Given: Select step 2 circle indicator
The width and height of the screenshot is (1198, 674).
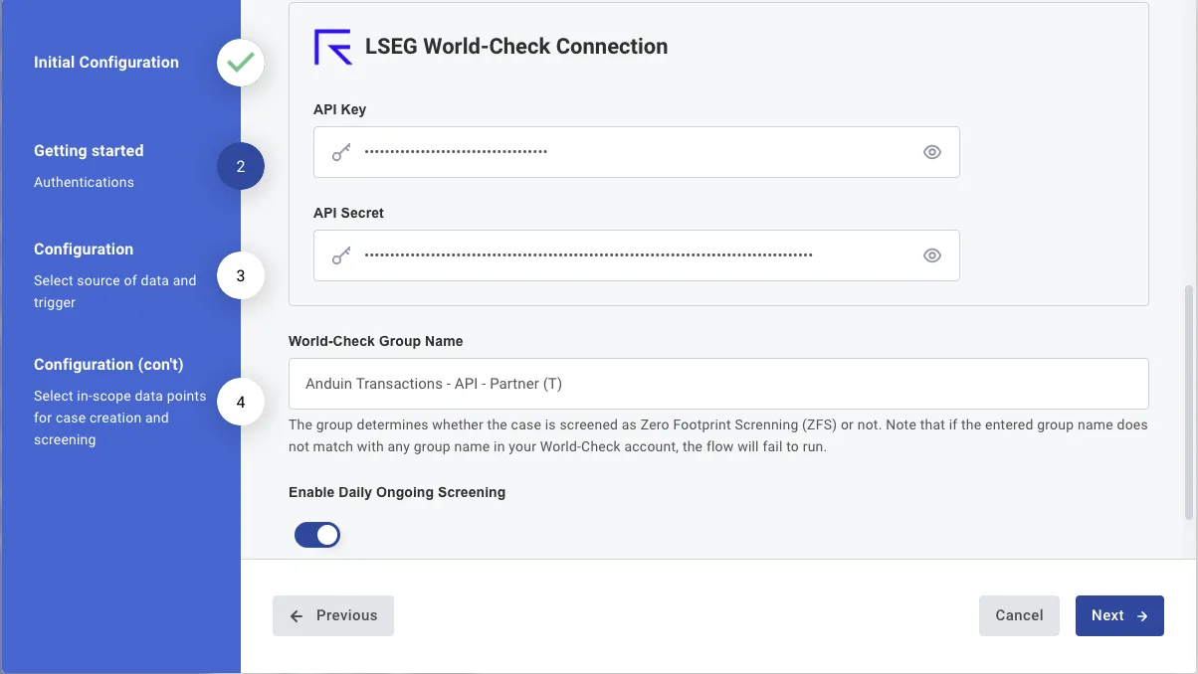Looking at the screenshot, I should [241, 167].
